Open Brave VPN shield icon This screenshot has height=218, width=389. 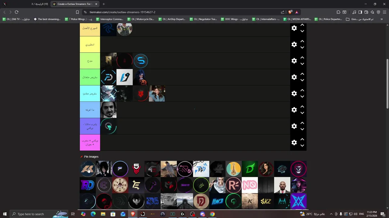(378, 12)
